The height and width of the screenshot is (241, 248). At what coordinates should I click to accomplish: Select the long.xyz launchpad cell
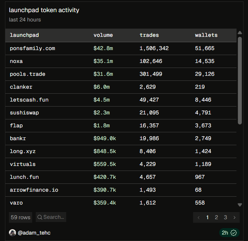[x=23, y=151]
